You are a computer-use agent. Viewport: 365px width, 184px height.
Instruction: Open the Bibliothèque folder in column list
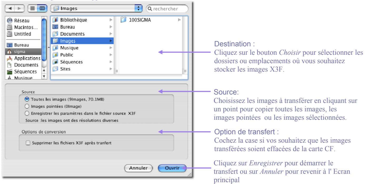(82, 20)
